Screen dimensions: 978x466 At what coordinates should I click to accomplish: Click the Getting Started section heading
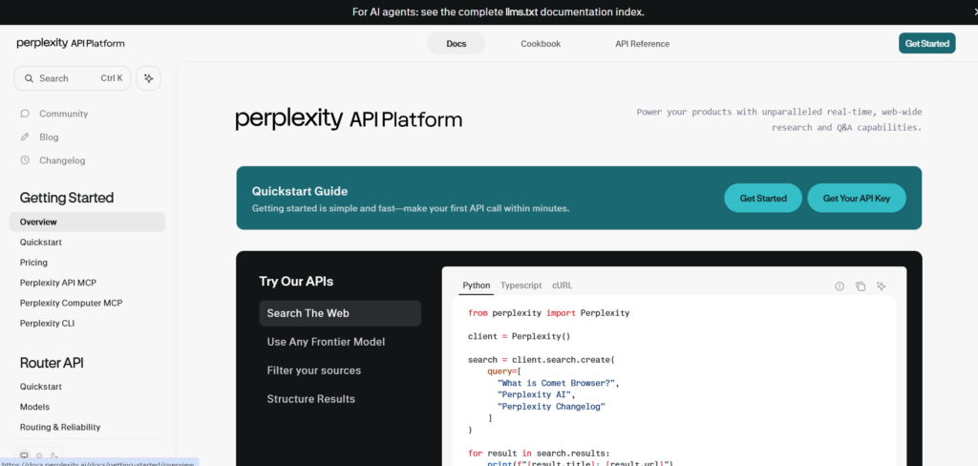pyautogui.click(x=67, y=198)
